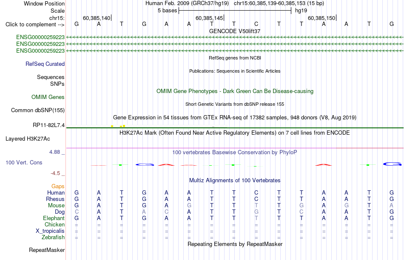Click the Elephant species label
Image resolution: width=404 pixels, height=260 pixels.
54,218
